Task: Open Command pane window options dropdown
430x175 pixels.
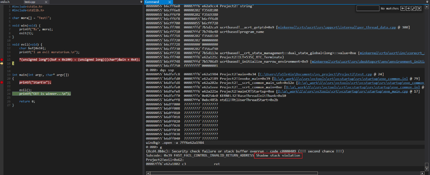Action: coord(427,2)
